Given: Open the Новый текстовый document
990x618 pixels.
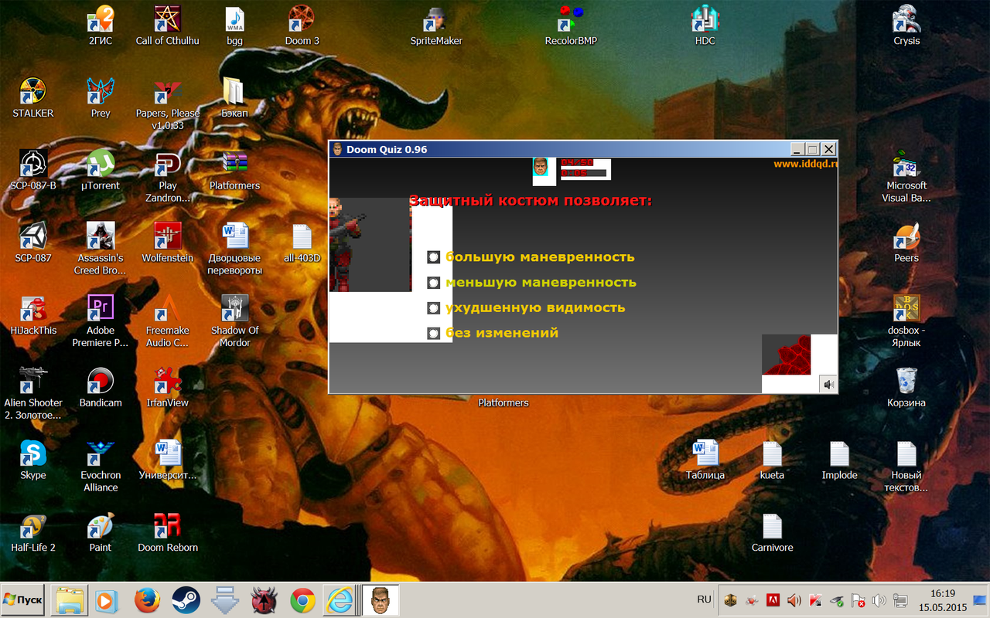Looking at the screenshot, I should tap(906, 467).
